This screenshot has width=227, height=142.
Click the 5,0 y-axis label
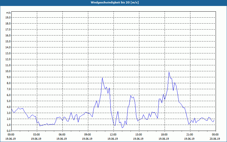[9, 101]
